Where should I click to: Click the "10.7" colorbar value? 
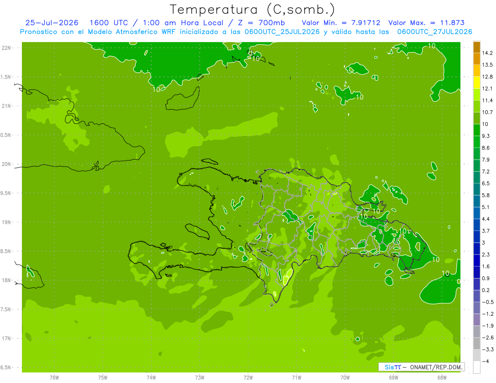(x=488, y=112)
